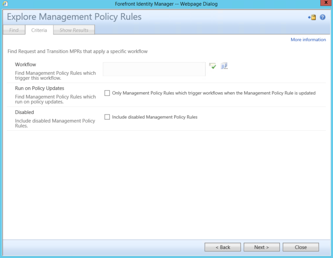Open the More information link
The height and width of the screenshot is (258, 333).
click(308, 40)
